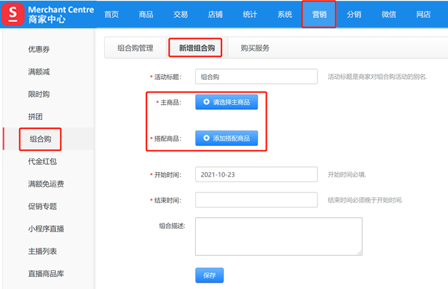This screenshot has width=448, height=289.
Task: Click the 活动标题 input field
Action: click(x=256, y=77)
